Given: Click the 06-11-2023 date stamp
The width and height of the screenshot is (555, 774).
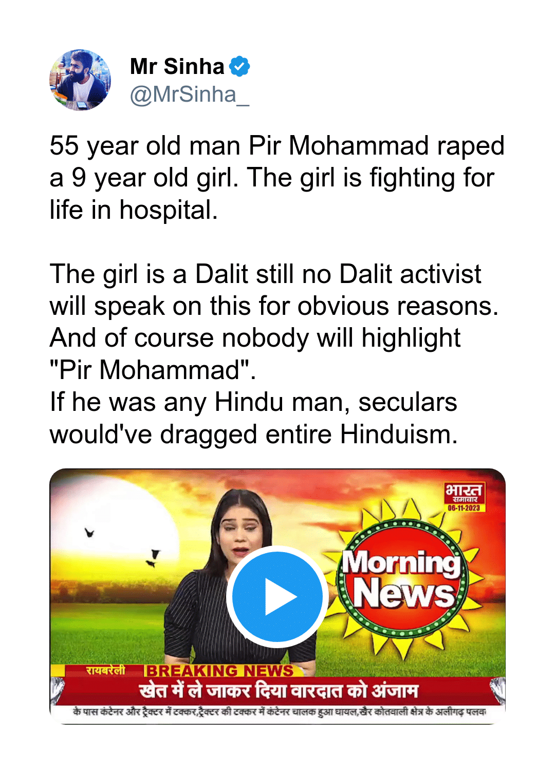Looking at the screenshot, I should (x=464, y=508).
